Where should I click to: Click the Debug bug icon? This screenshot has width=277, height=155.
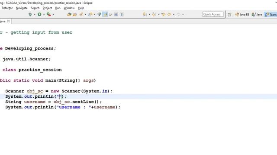pos(30,14)
